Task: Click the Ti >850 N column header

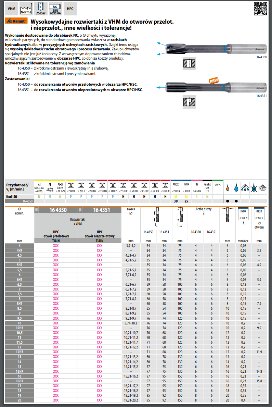Action: point(197,187)
